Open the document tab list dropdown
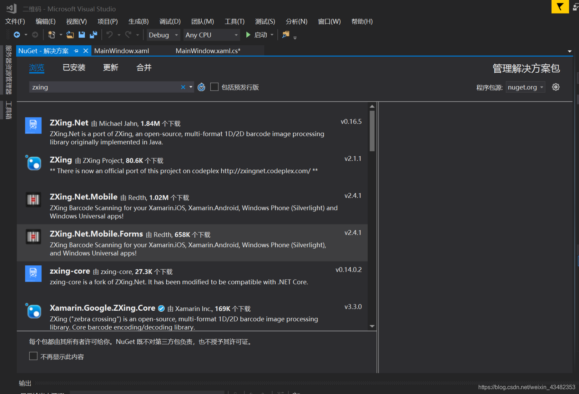The image size is (579, 394). 570,51
